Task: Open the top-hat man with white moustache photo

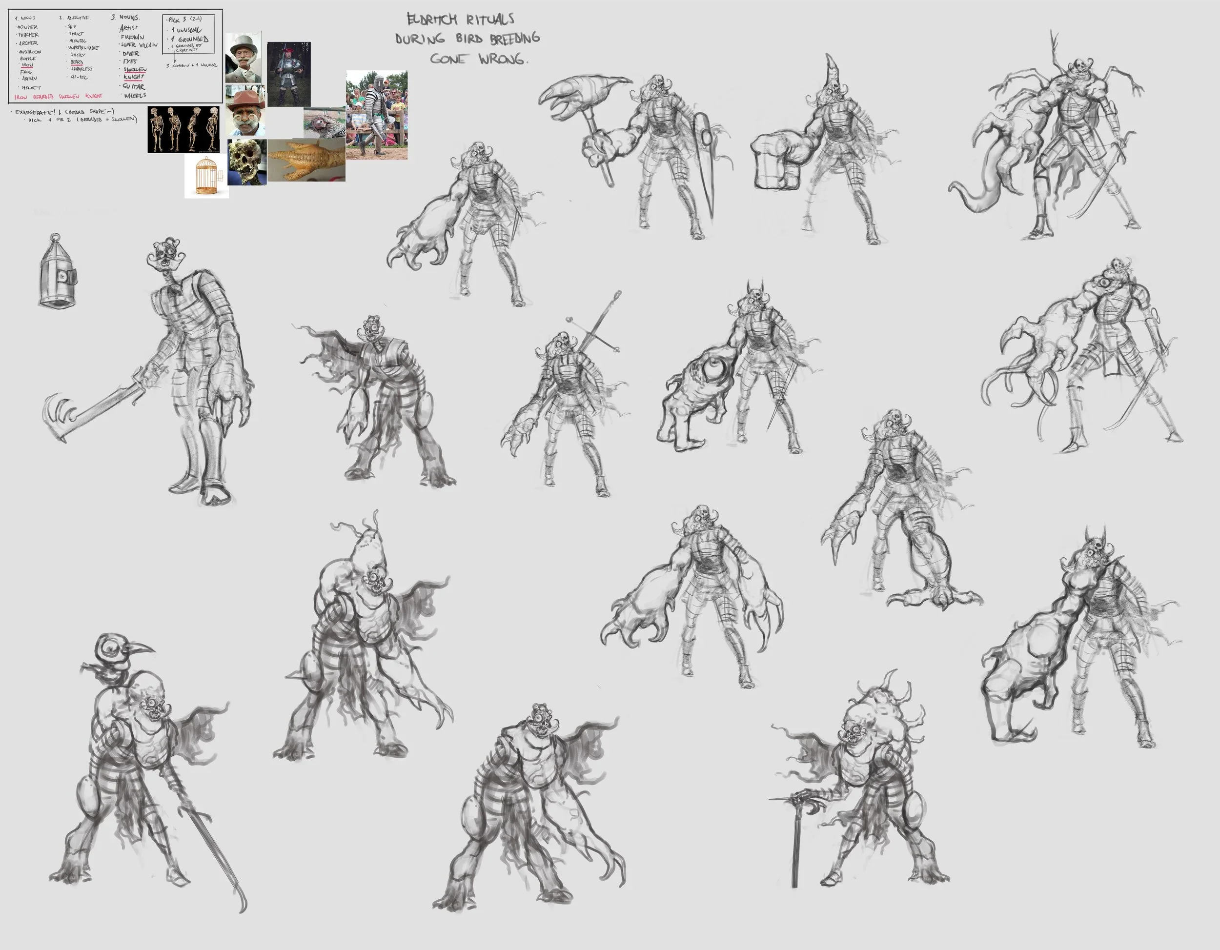Action: 244,58
